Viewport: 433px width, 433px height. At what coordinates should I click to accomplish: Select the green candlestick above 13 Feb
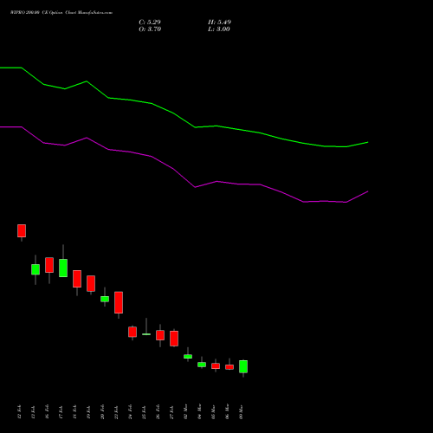pos(36,269)
